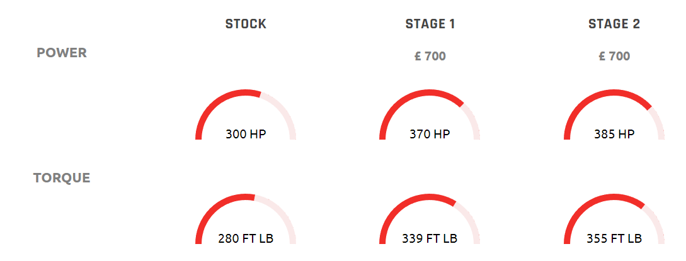Click the 280 FT LB torque value

tap(246, 239)
